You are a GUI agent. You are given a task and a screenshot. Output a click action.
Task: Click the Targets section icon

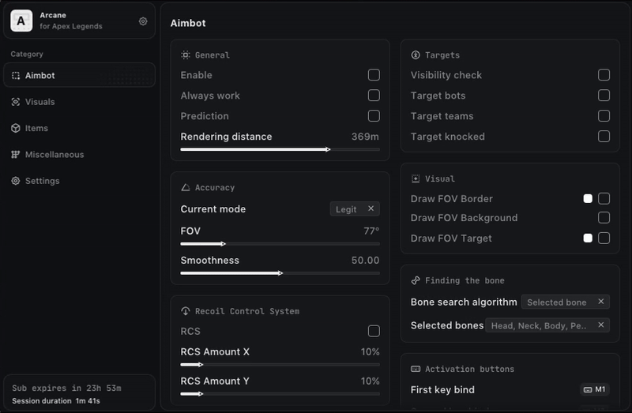pyautogui.click(x=416, y=54)
